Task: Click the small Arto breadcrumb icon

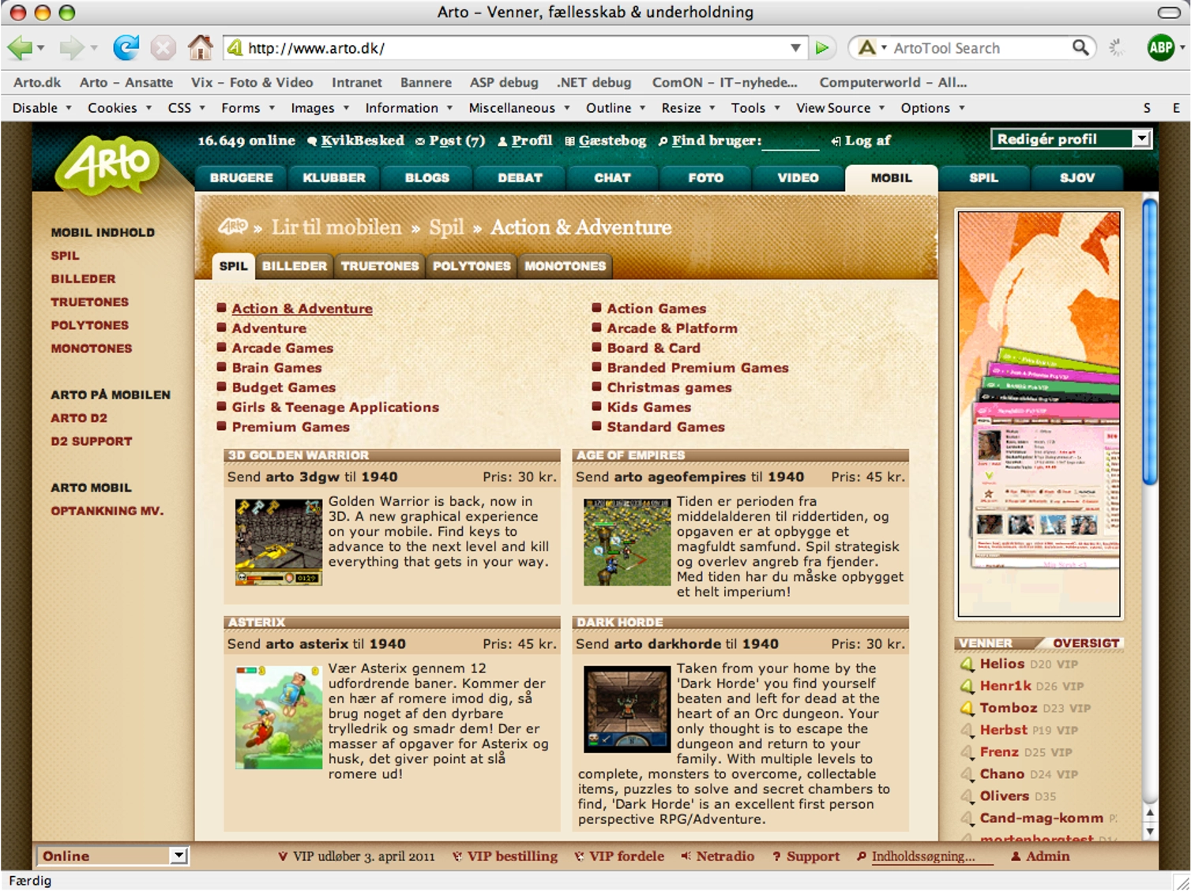Action: 233,227
